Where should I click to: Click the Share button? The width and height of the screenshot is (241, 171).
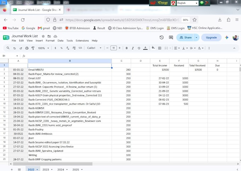click(x=185, y=37)
